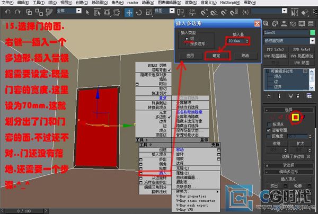
Task: Activate the Select and Move tool
Action: coord(129,13)
